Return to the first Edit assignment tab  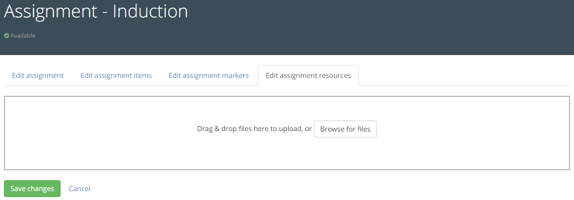click(x=38, y=75)
